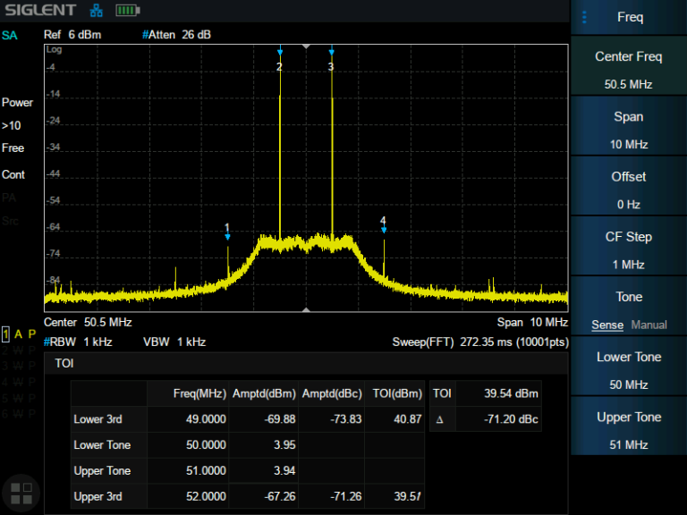Select marker 4 on the upper third product
The height and width of the screenshot is (515, 687).
click(x=383, y=230)
